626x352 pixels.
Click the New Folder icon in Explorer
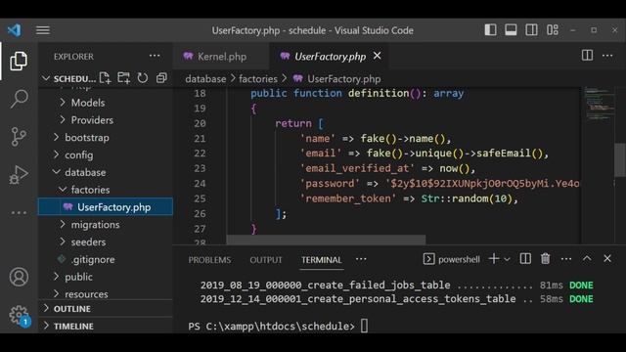[124, 78]
